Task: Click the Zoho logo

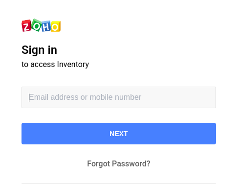Action: click(41, 25)
